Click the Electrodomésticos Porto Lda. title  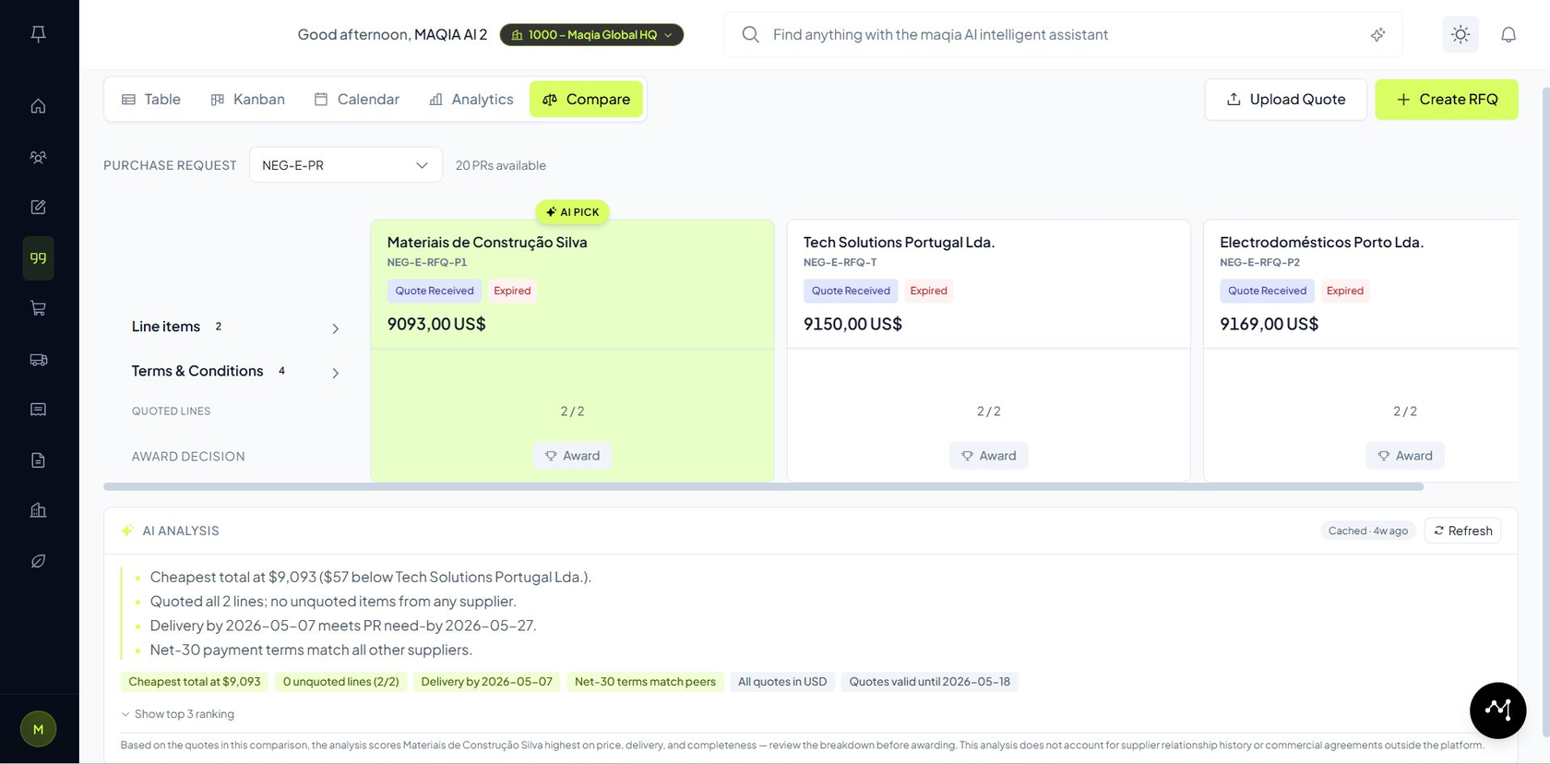[1321, 242]
